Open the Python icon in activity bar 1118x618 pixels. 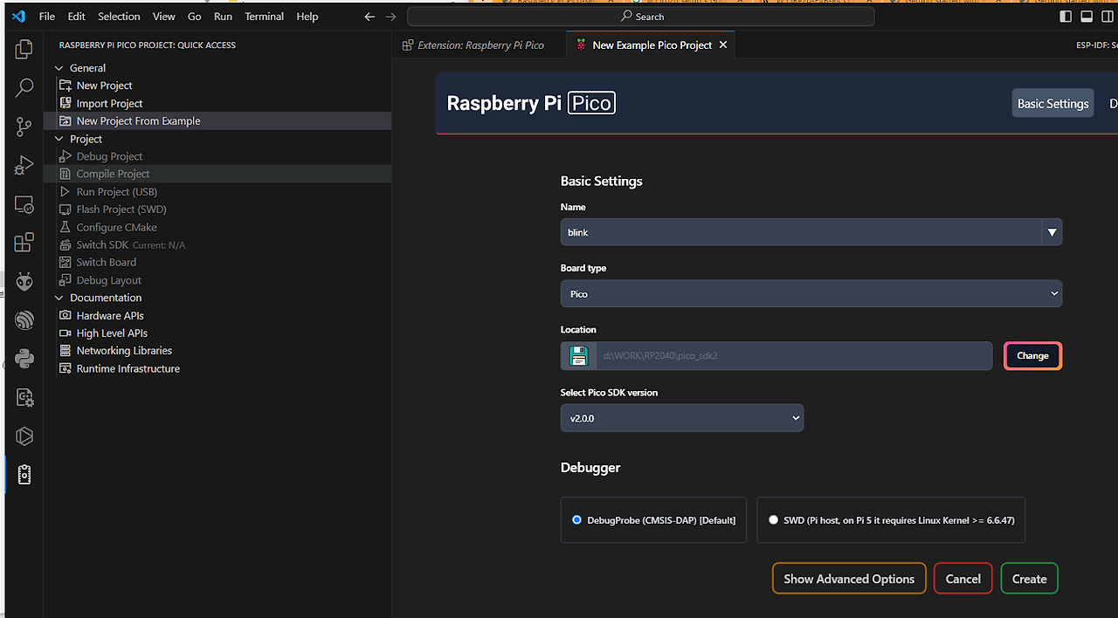pos(24,359)
